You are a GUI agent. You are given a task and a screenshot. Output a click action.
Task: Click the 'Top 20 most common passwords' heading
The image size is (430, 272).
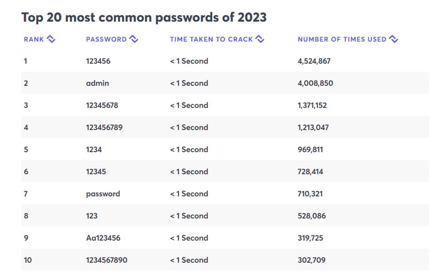(144, 17)
